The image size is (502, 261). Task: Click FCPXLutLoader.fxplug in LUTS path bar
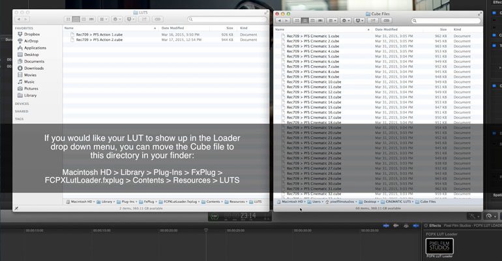178,202
